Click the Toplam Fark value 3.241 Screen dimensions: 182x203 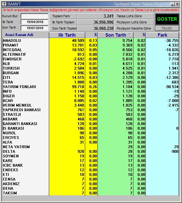[108, 16]
